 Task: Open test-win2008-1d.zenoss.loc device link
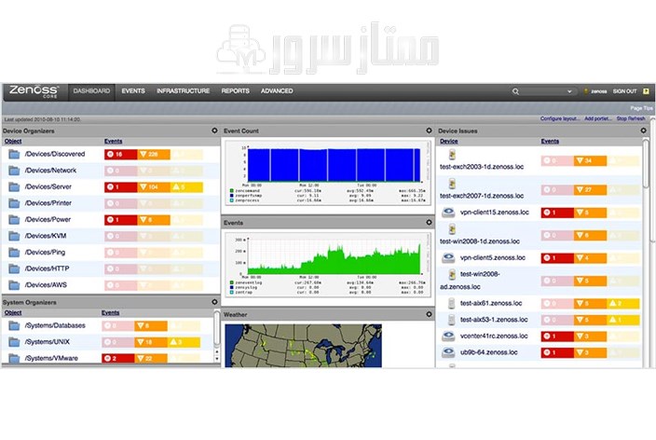click(x=480, y=241)
